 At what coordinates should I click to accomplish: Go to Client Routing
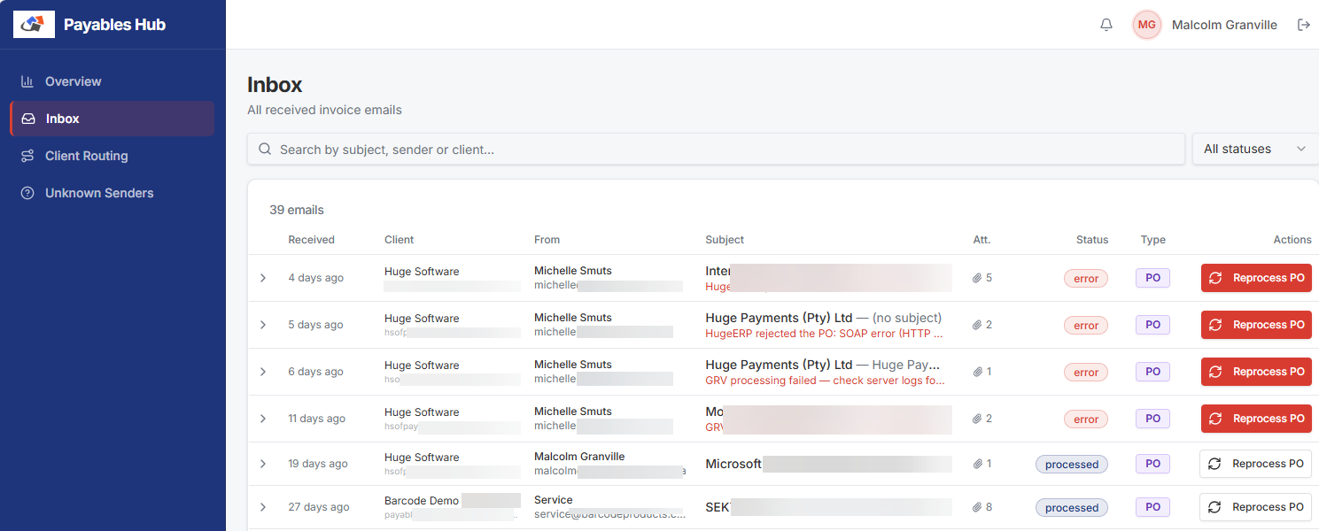112,156
